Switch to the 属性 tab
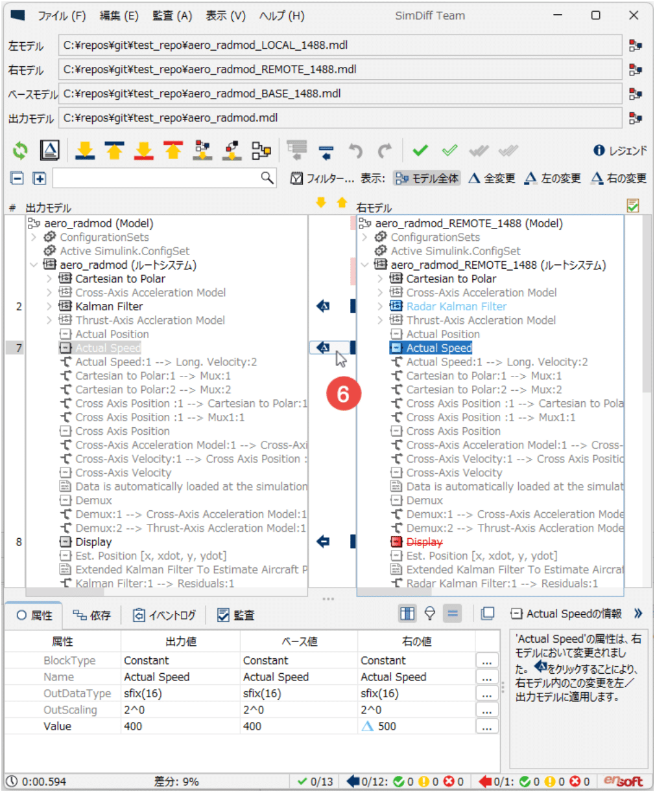The height and width of the screenshot is (792, 655). 35,615
